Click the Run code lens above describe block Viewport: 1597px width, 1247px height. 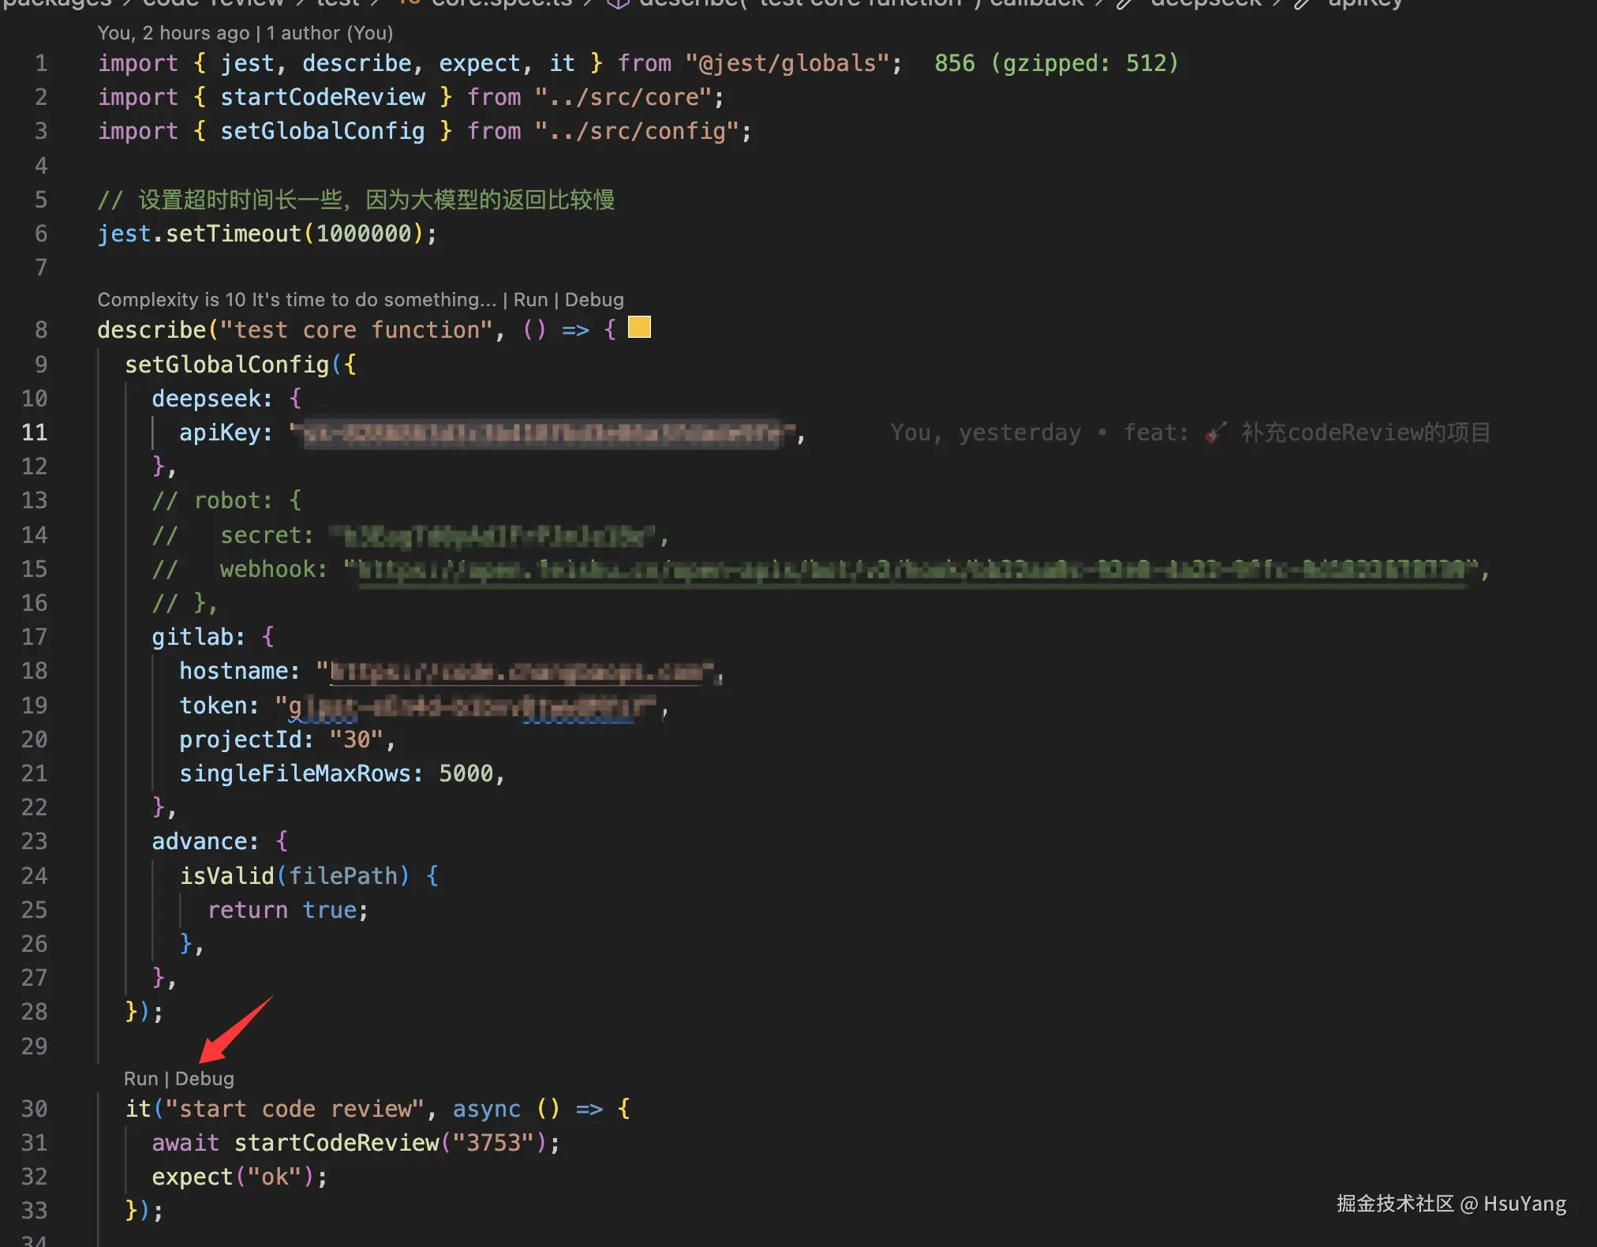pyautogui.click(x=530, y=300)
